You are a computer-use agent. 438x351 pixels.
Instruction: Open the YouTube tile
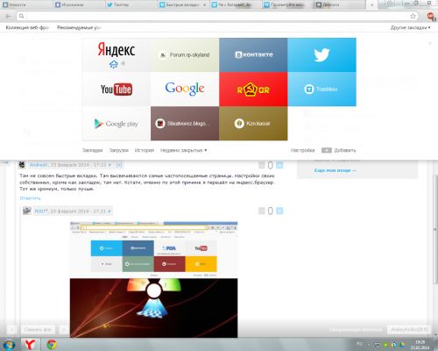click(x=117, y=90)
